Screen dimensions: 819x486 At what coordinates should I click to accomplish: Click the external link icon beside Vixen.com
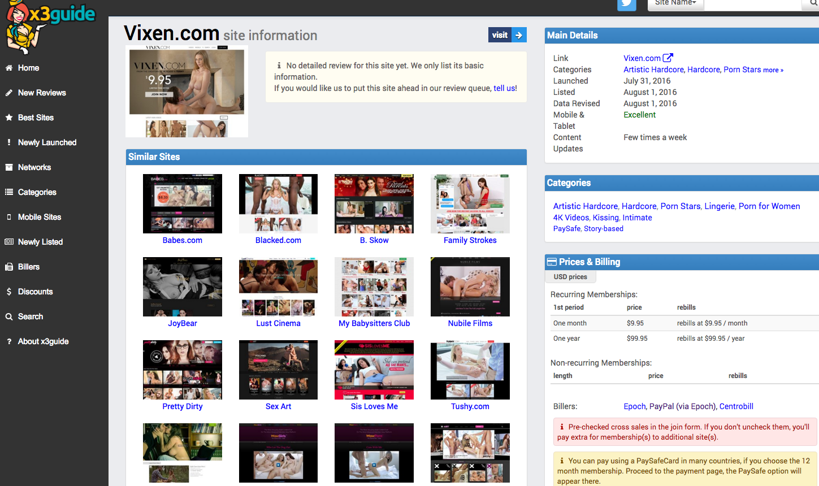(668, 58)
